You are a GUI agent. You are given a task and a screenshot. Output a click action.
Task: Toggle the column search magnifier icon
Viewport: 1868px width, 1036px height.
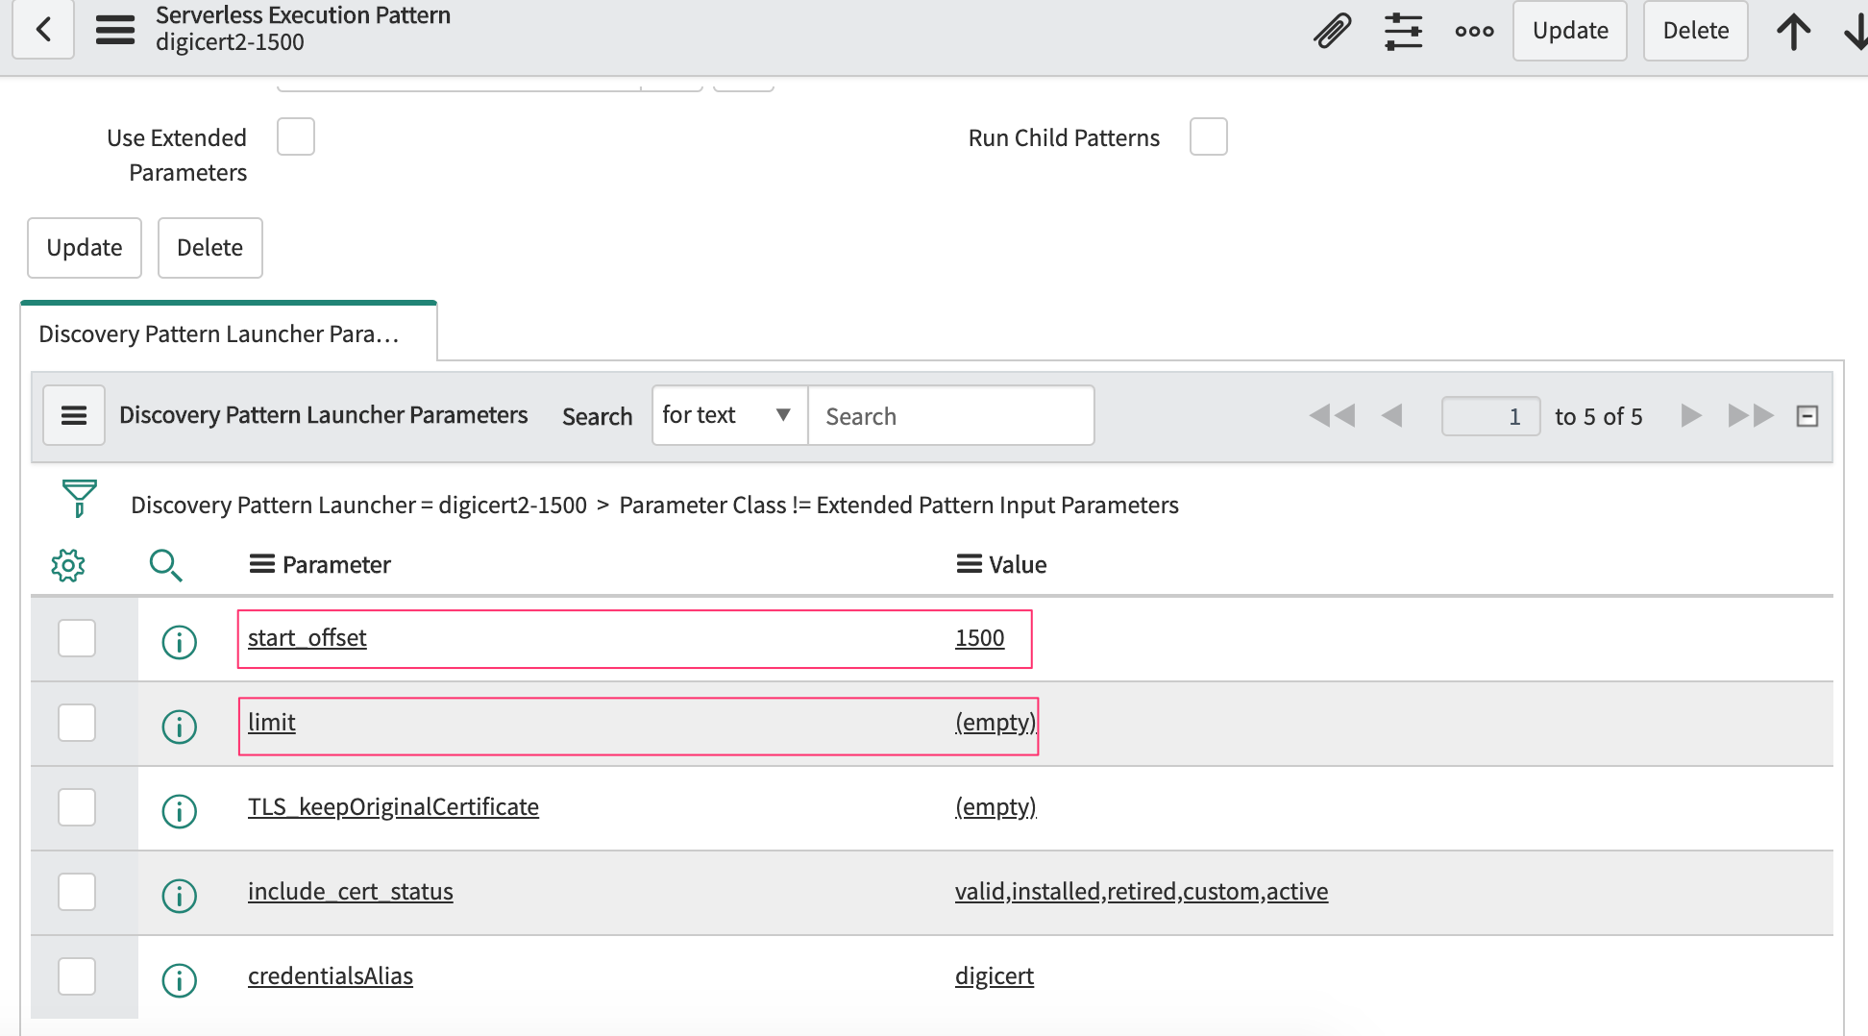pos(165,565)
